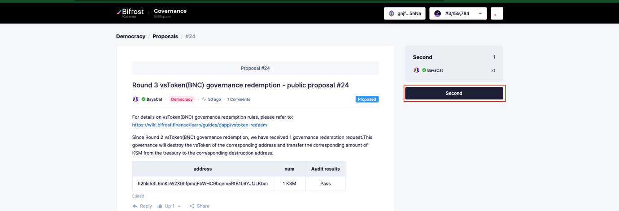Click BayaCat's avatar icon under title
619x211 pixels.
pos(135,99)
